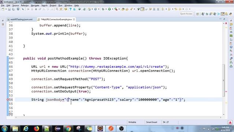
Task: Open the Windows Start button
Action: pyautogui.click(x=4, y=129)
